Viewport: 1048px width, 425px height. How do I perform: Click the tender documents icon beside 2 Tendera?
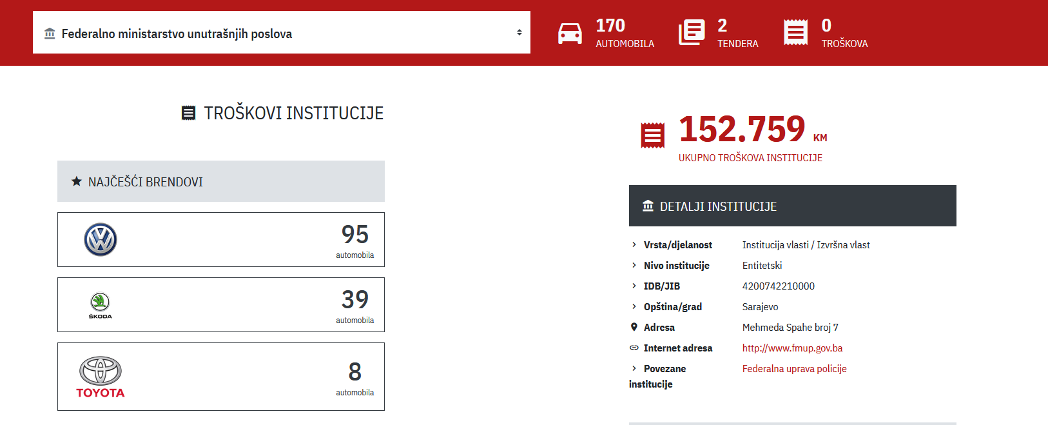point(692,32)
